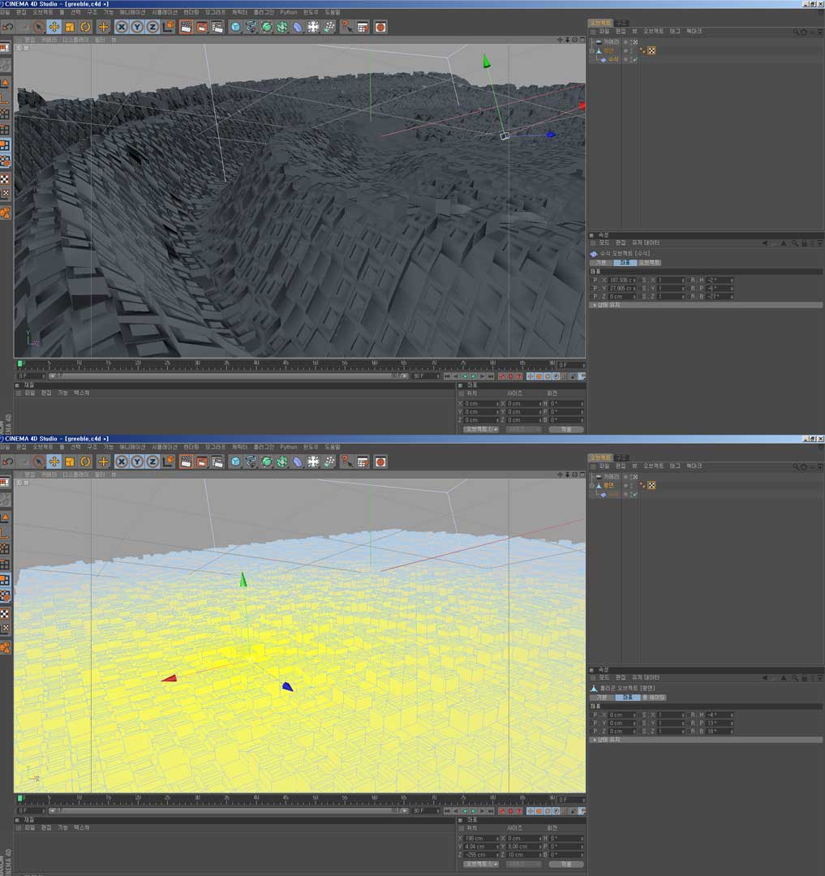
Task: Click the Move tool in the bottom window toolbar
Action: point(54,462)
